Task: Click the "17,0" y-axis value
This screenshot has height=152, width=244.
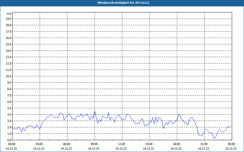Action: point(9,32)
